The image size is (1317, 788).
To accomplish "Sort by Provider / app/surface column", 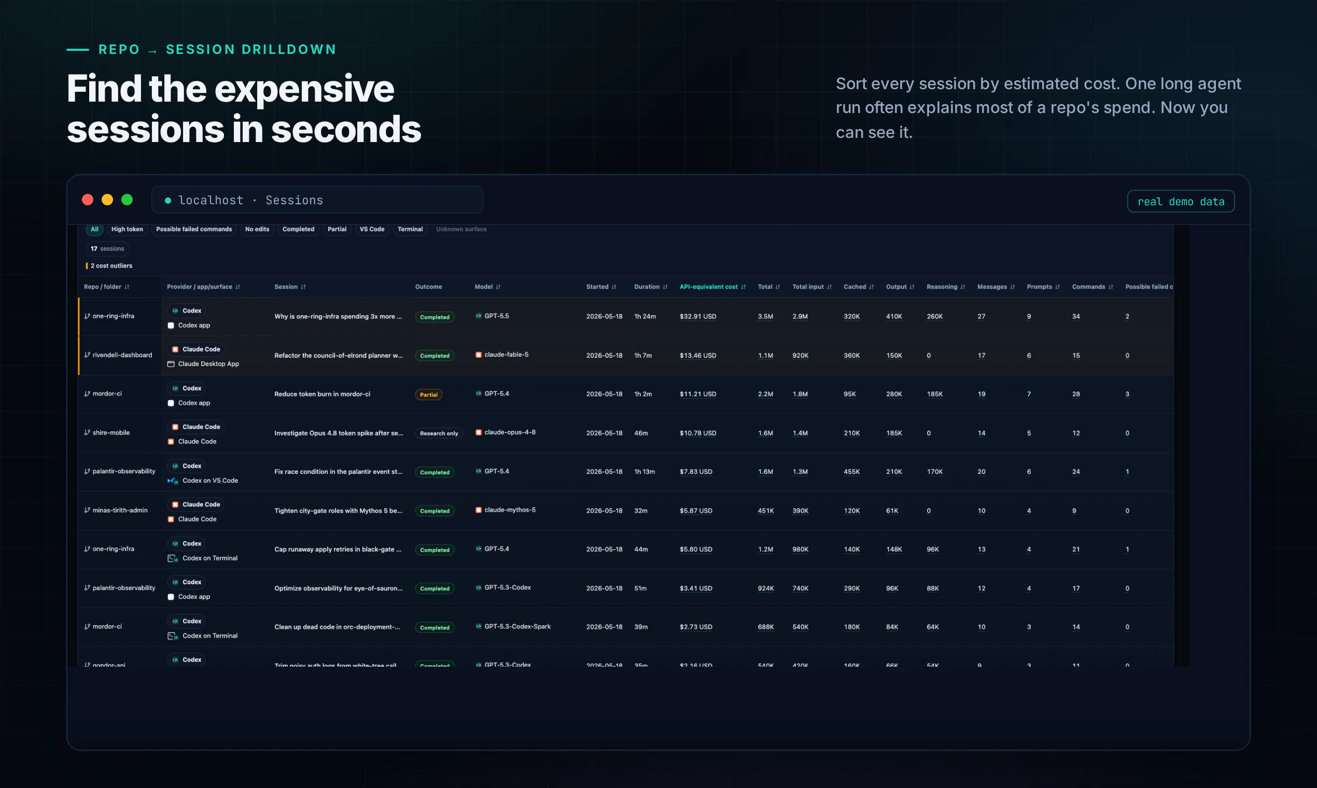I will tap(203, 287).
